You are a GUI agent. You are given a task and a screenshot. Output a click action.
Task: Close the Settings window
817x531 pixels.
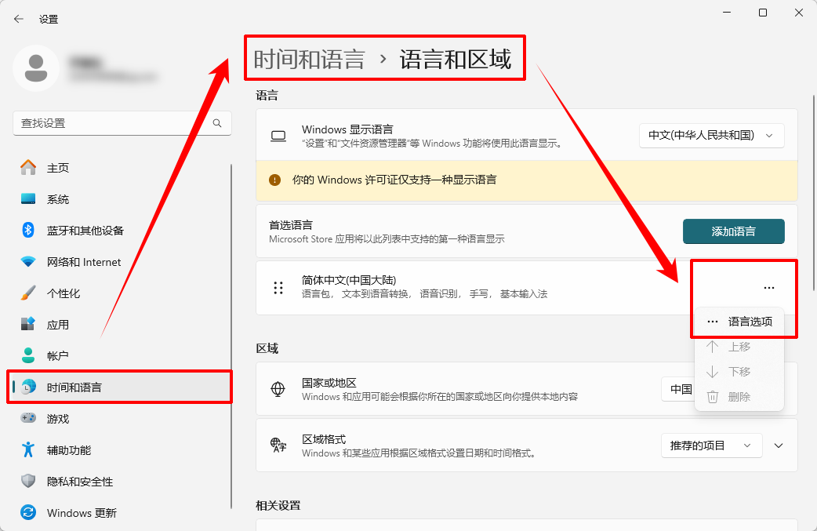click(x=799, y=13)
